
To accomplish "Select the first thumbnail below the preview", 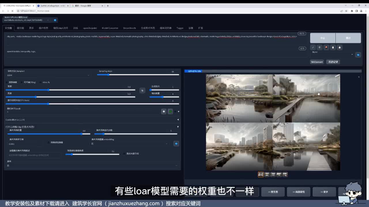I will 261,175.
